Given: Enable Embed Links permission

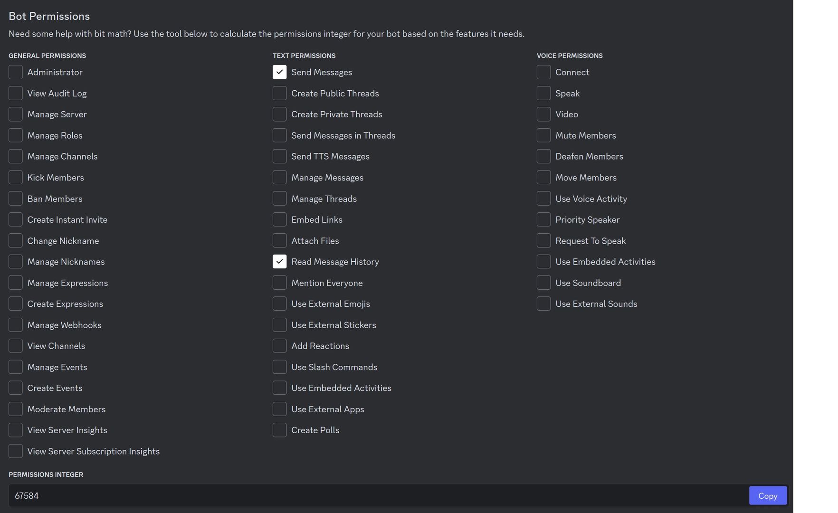Looking at the screenshot, I should 279,219.
